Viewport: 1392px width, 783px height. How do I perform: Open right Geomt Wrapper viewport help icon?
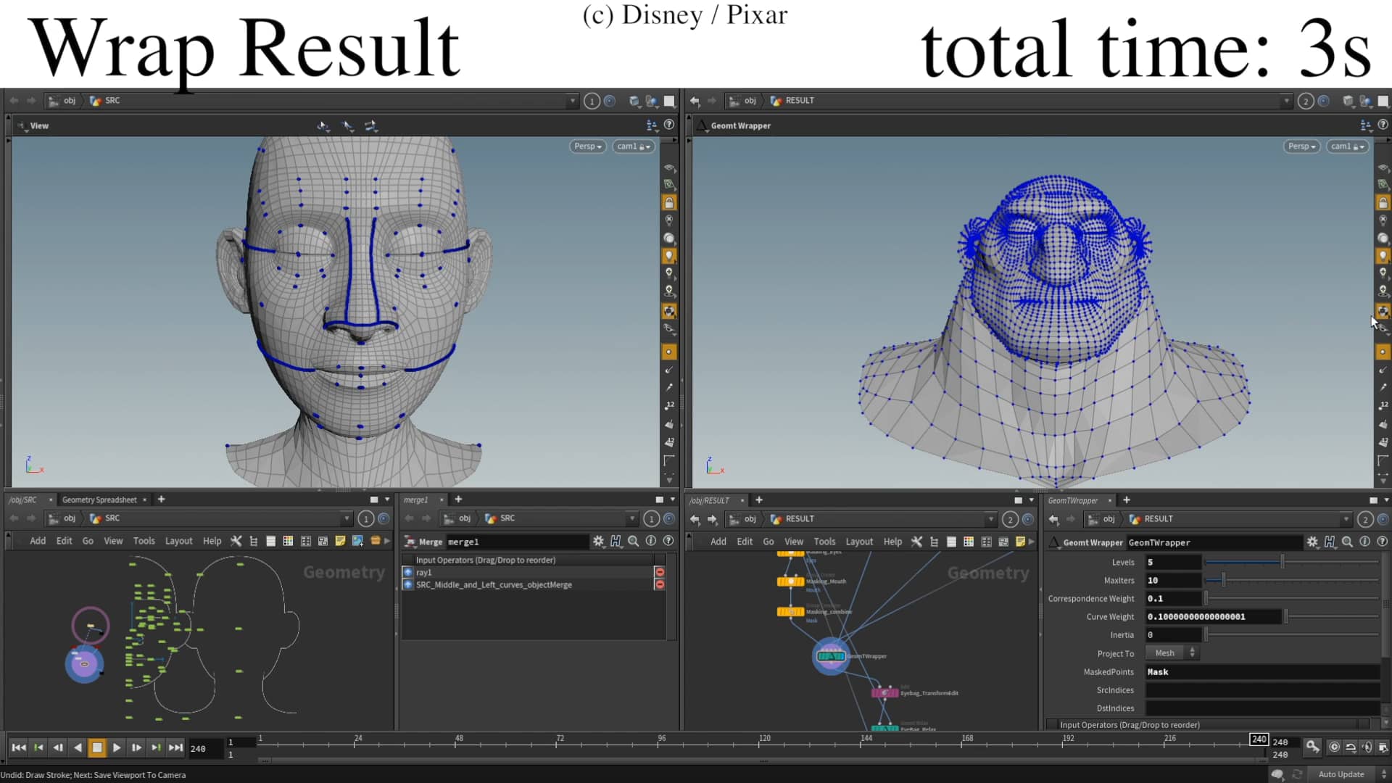point(1383,125)
